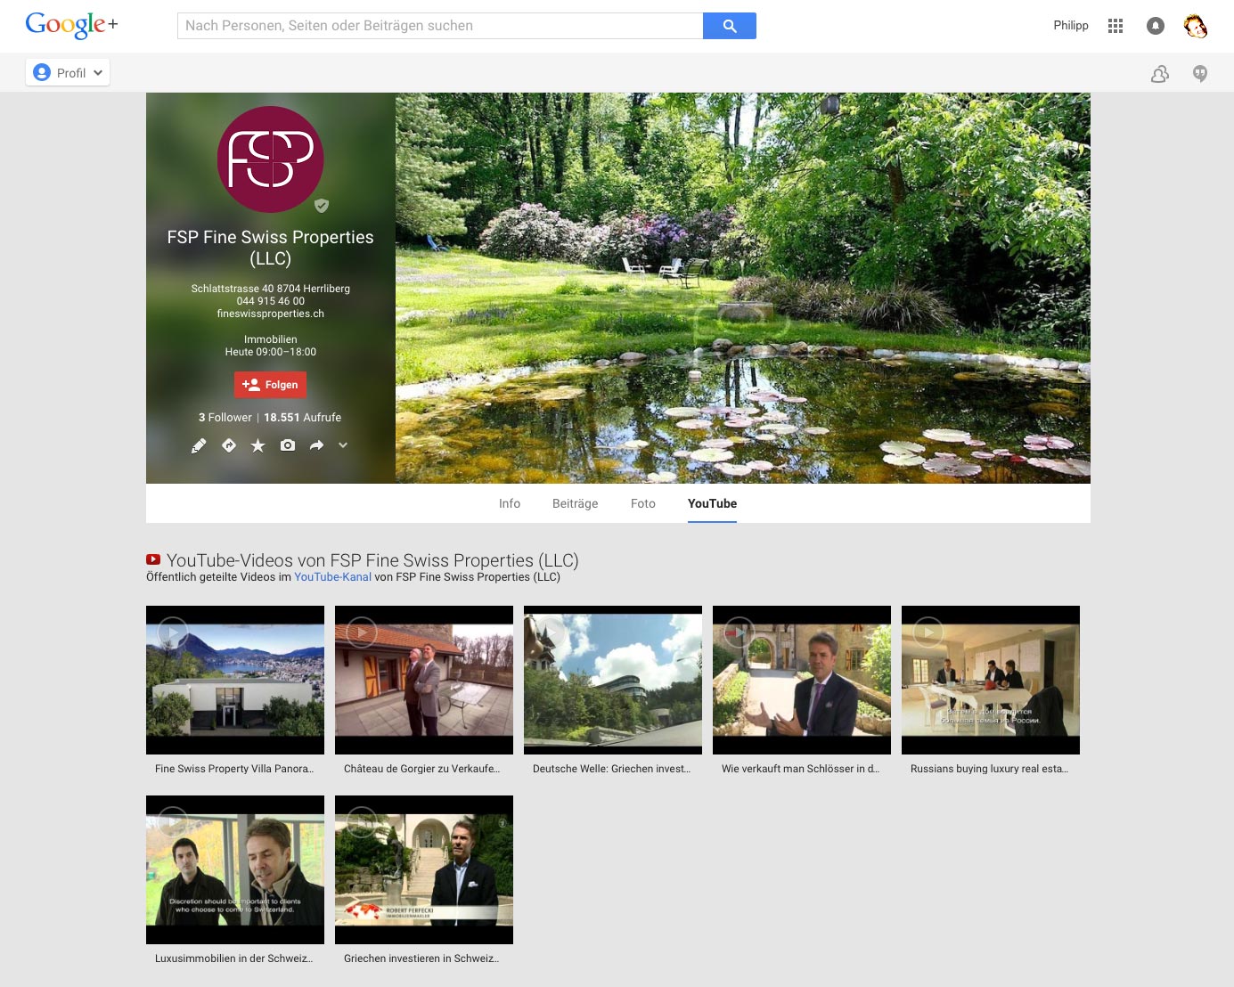Select the YouTube tab

[712, 503]
